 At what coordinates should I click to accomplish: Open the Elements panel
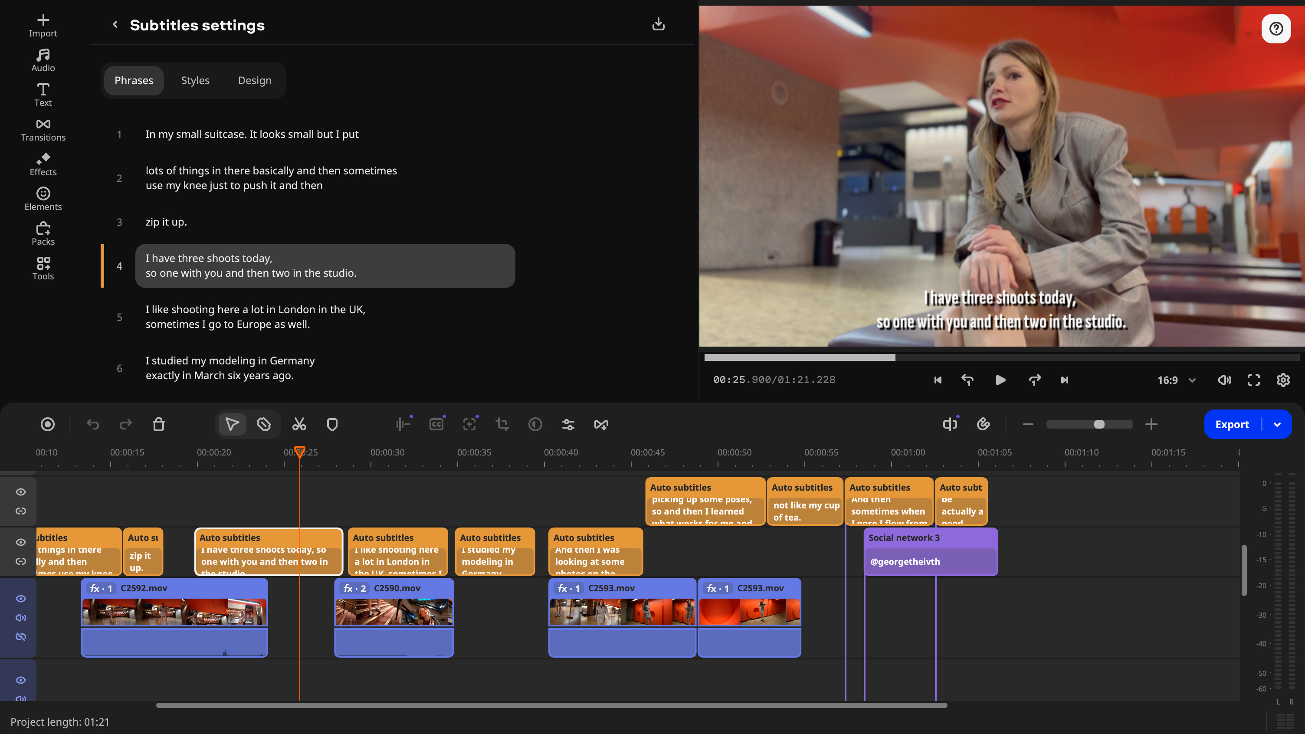click(43, 199)
